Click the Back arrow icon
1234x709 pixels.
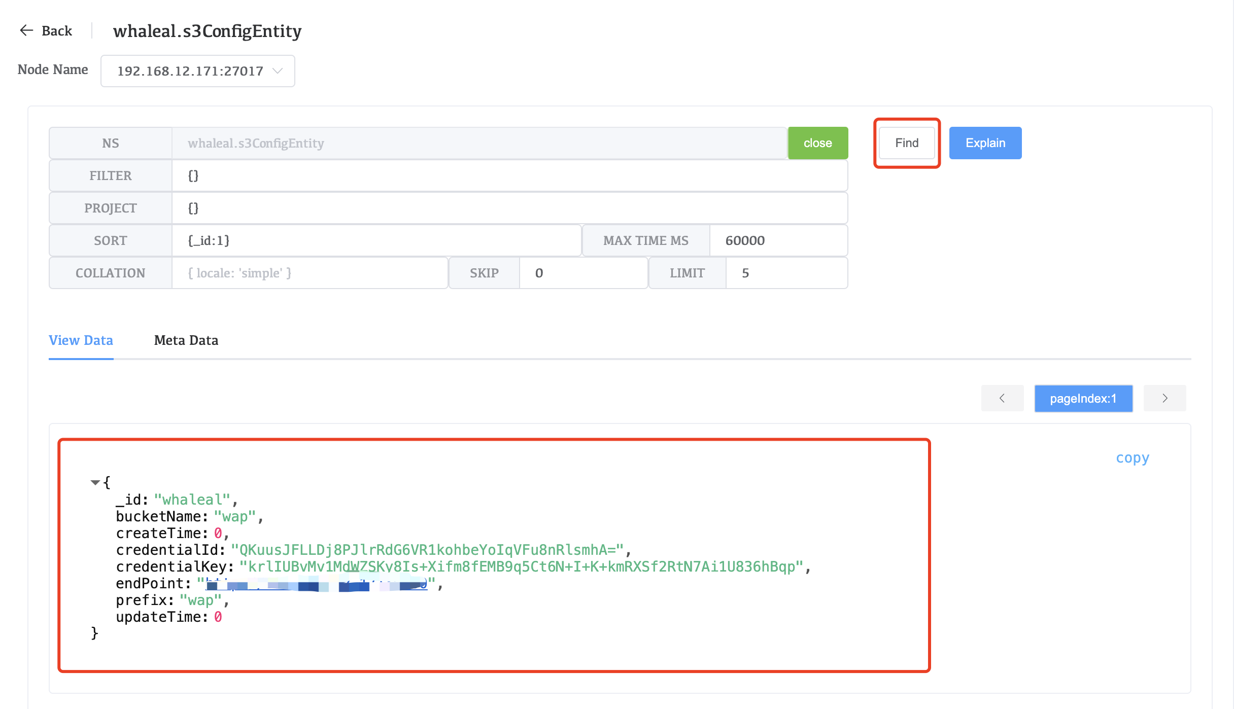[x=26, y=30]
